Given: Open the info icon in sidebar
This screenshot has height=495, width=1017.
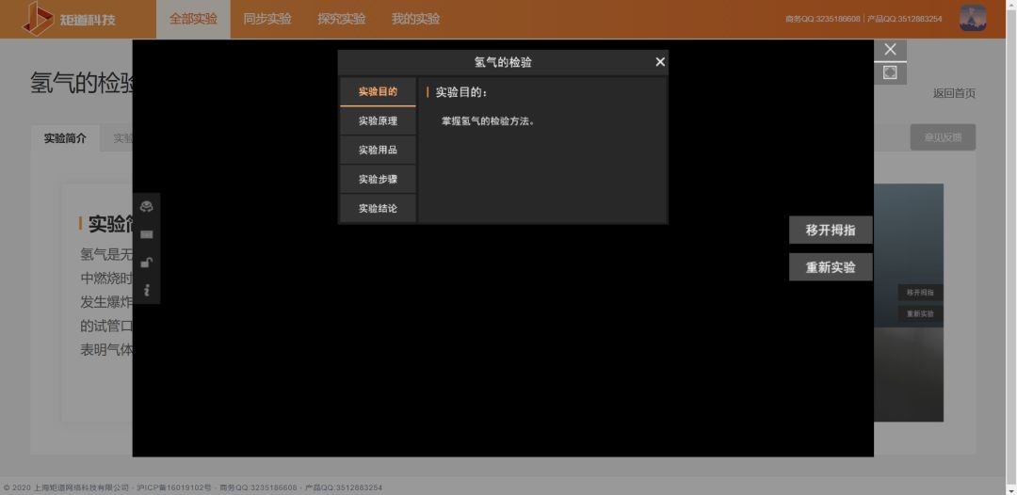Looking at the screenshot, I should coord(147,290).
